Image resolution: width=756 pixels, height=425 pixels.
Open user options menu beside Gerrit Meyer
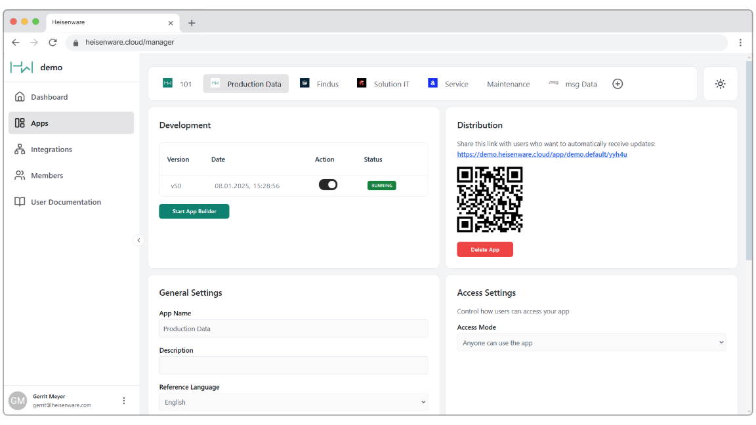pyautogui.click(x=124, y=401)
